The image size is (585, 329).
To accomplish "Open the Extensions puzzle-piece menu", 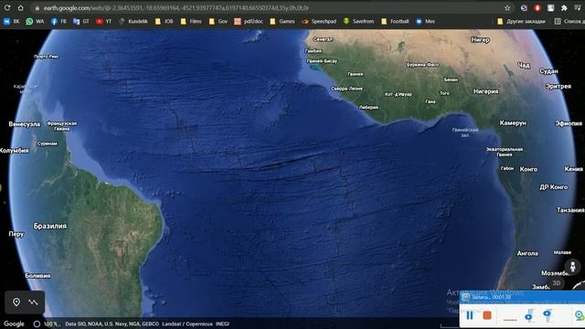I will pyautogui.click(x=564, y=8).
